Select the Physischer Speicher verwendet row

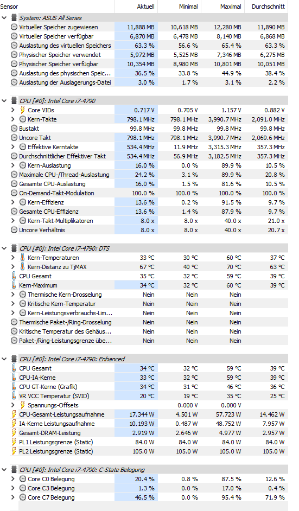149,55
